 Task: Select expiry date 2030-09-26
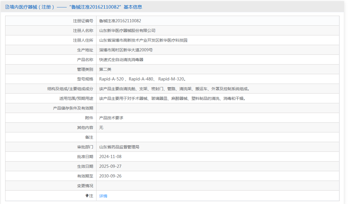111,176
